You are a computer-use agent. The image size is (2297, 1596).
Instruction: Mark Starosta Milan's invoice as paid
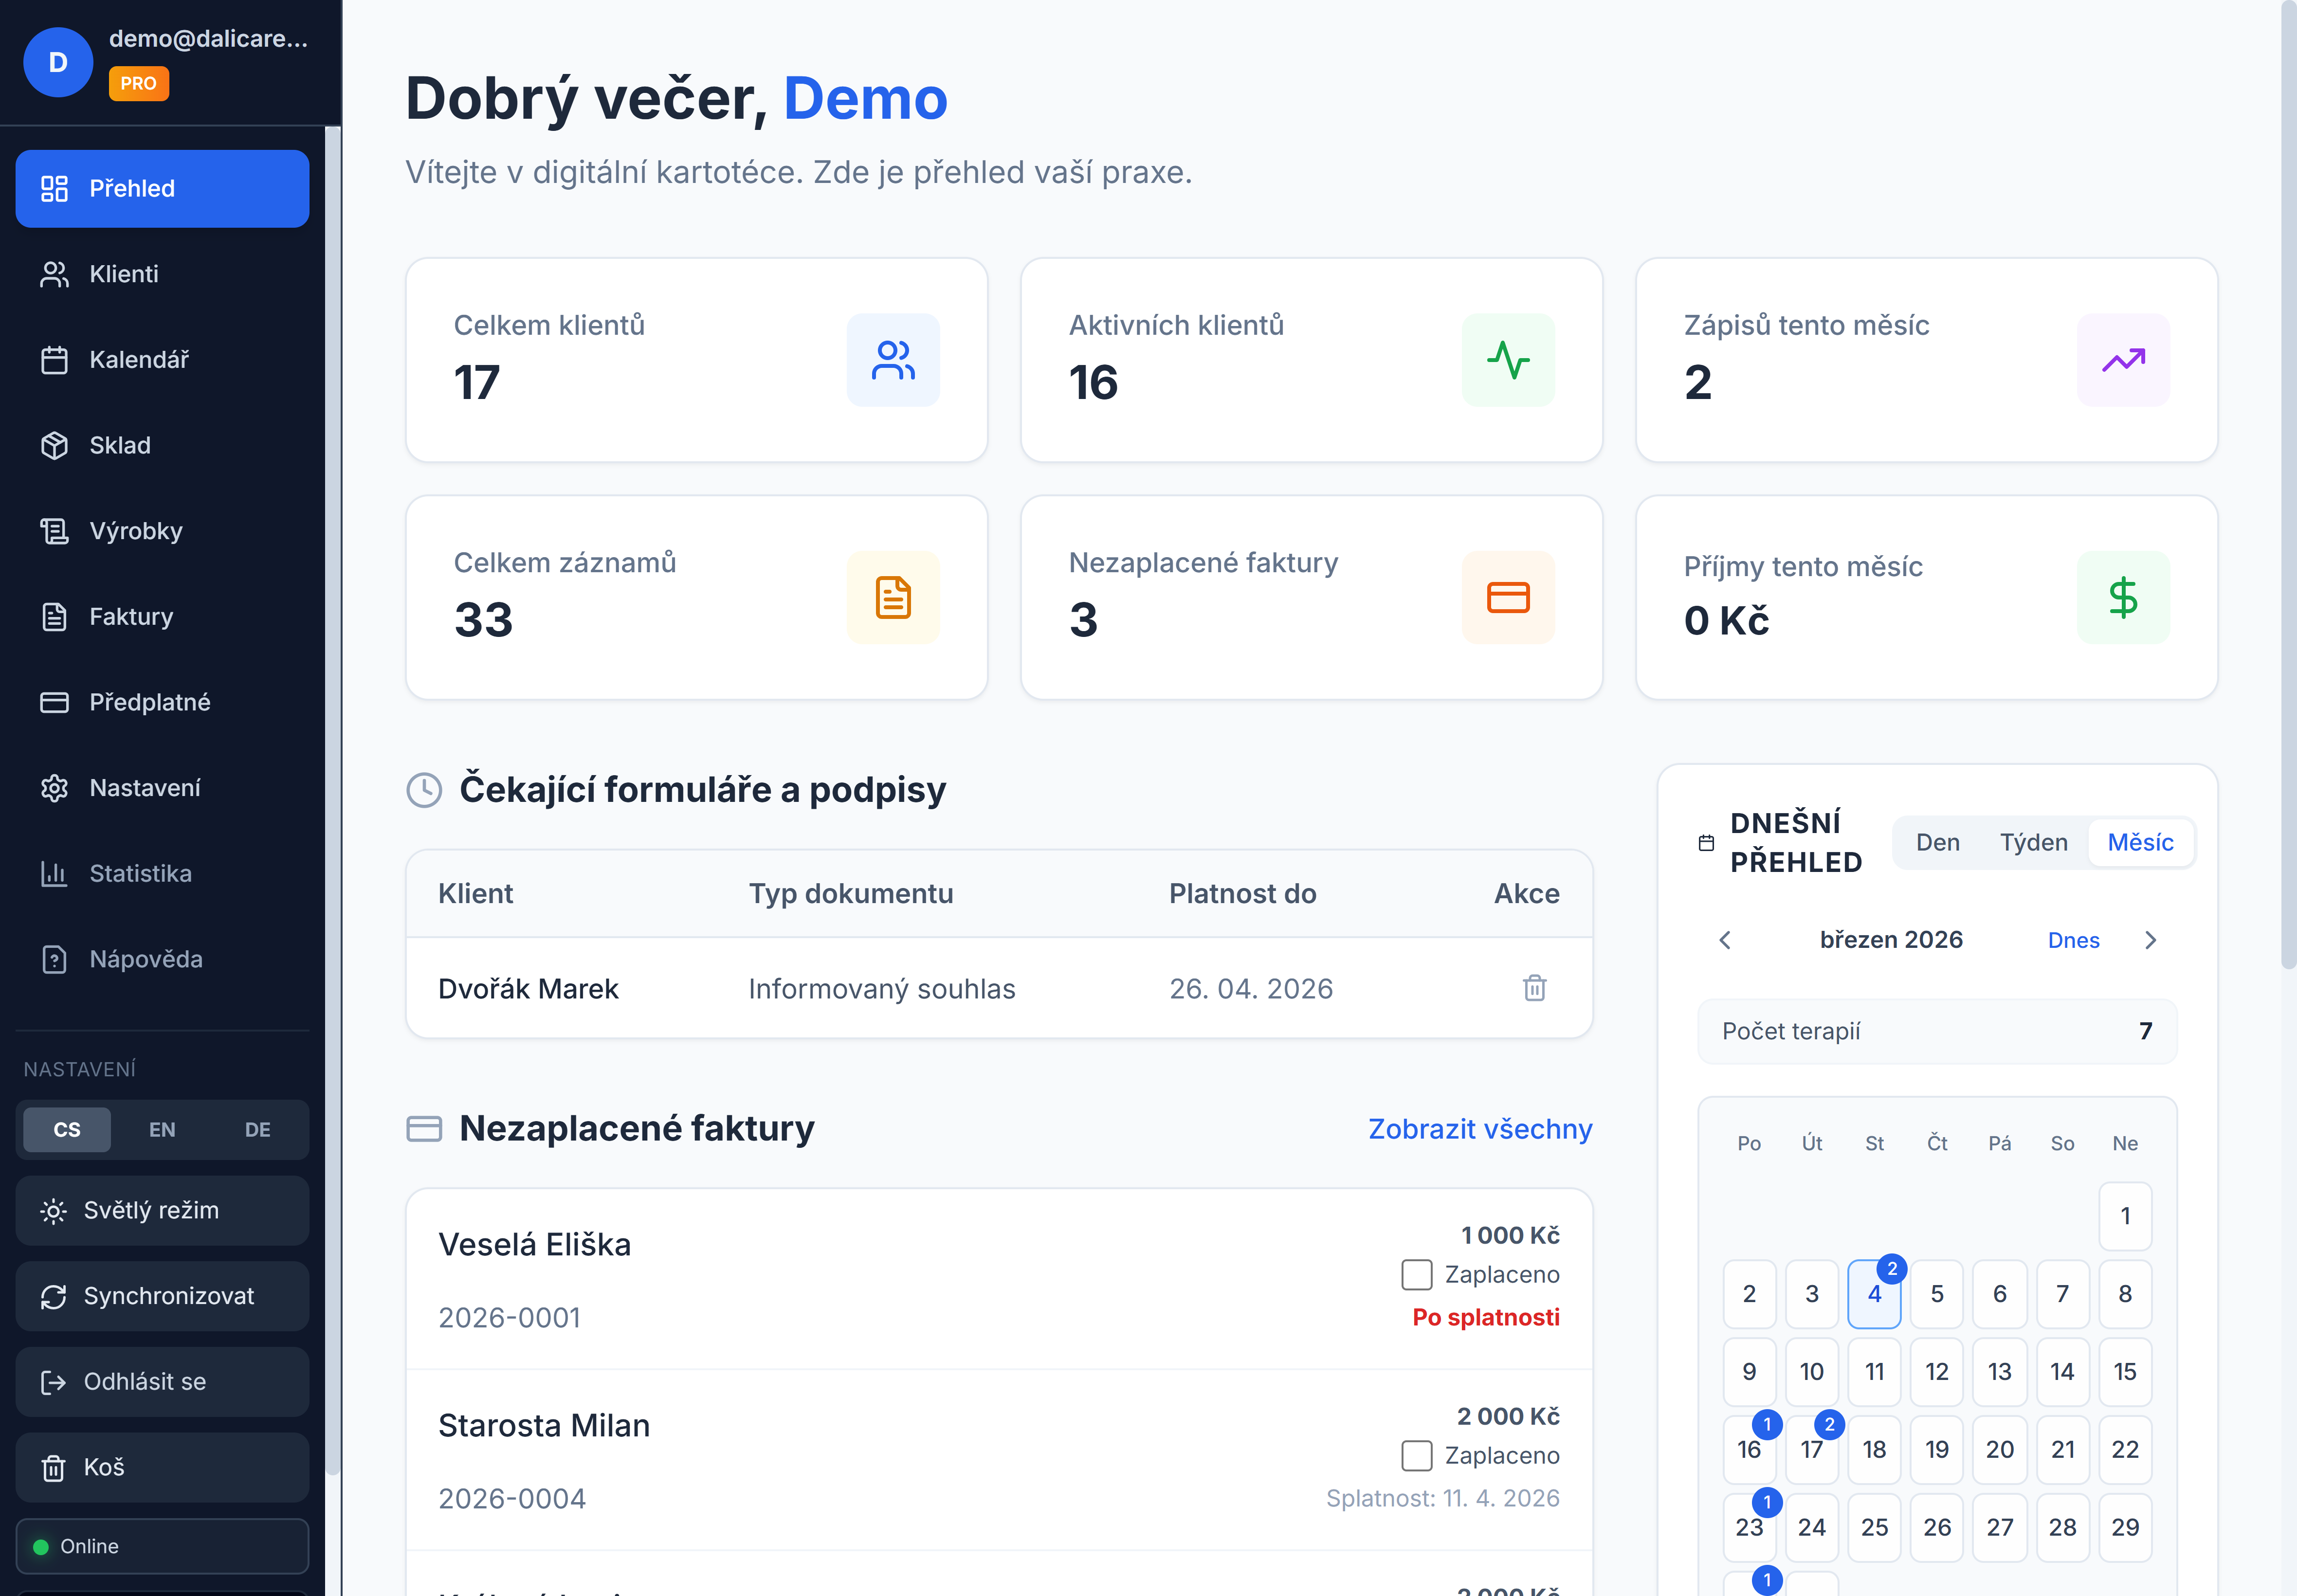point(1417,1456)
